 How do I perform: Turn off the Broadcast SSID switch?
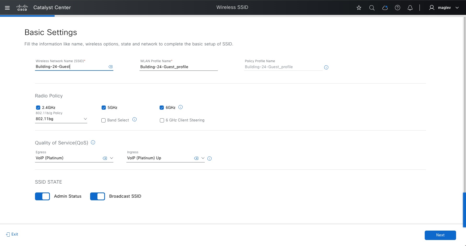(x=97, y=196)
